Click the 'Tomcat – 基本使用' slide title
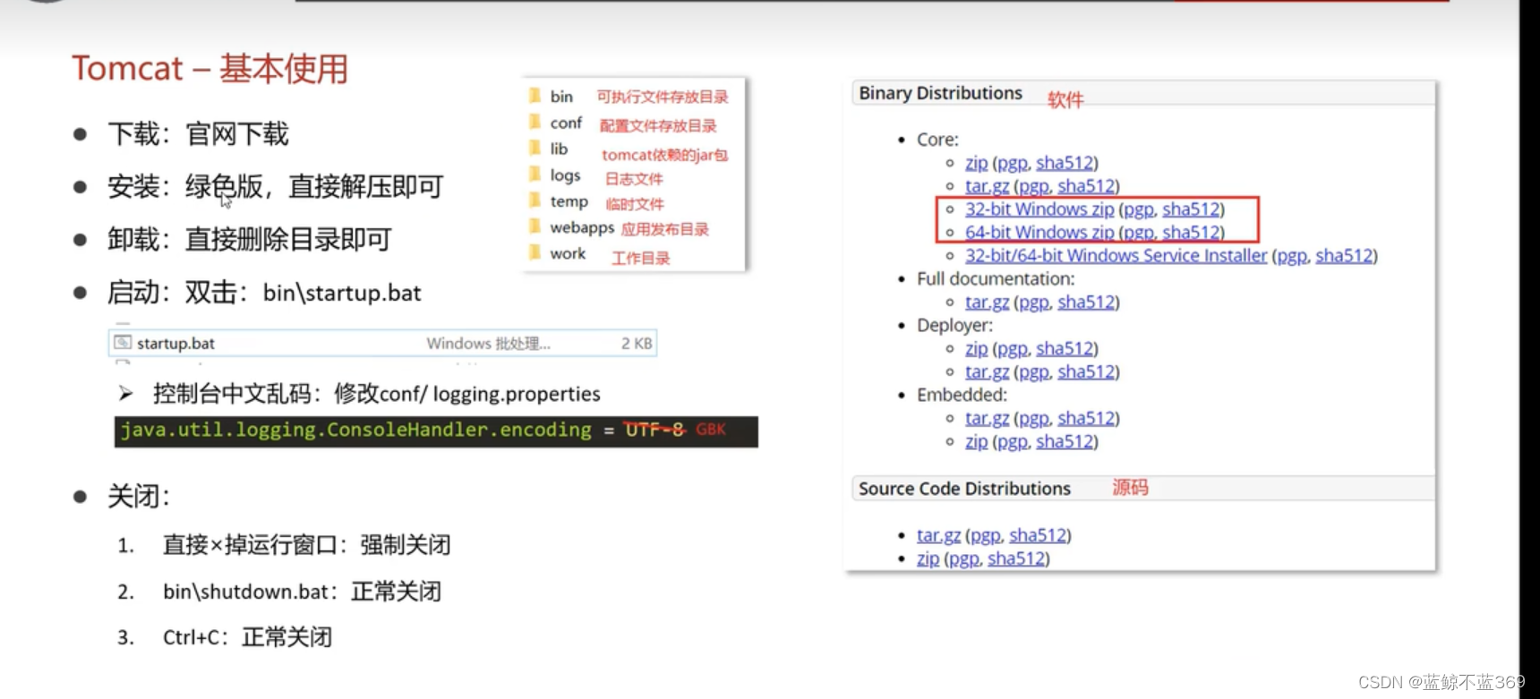1540x699 pixels. click(210, 69)
